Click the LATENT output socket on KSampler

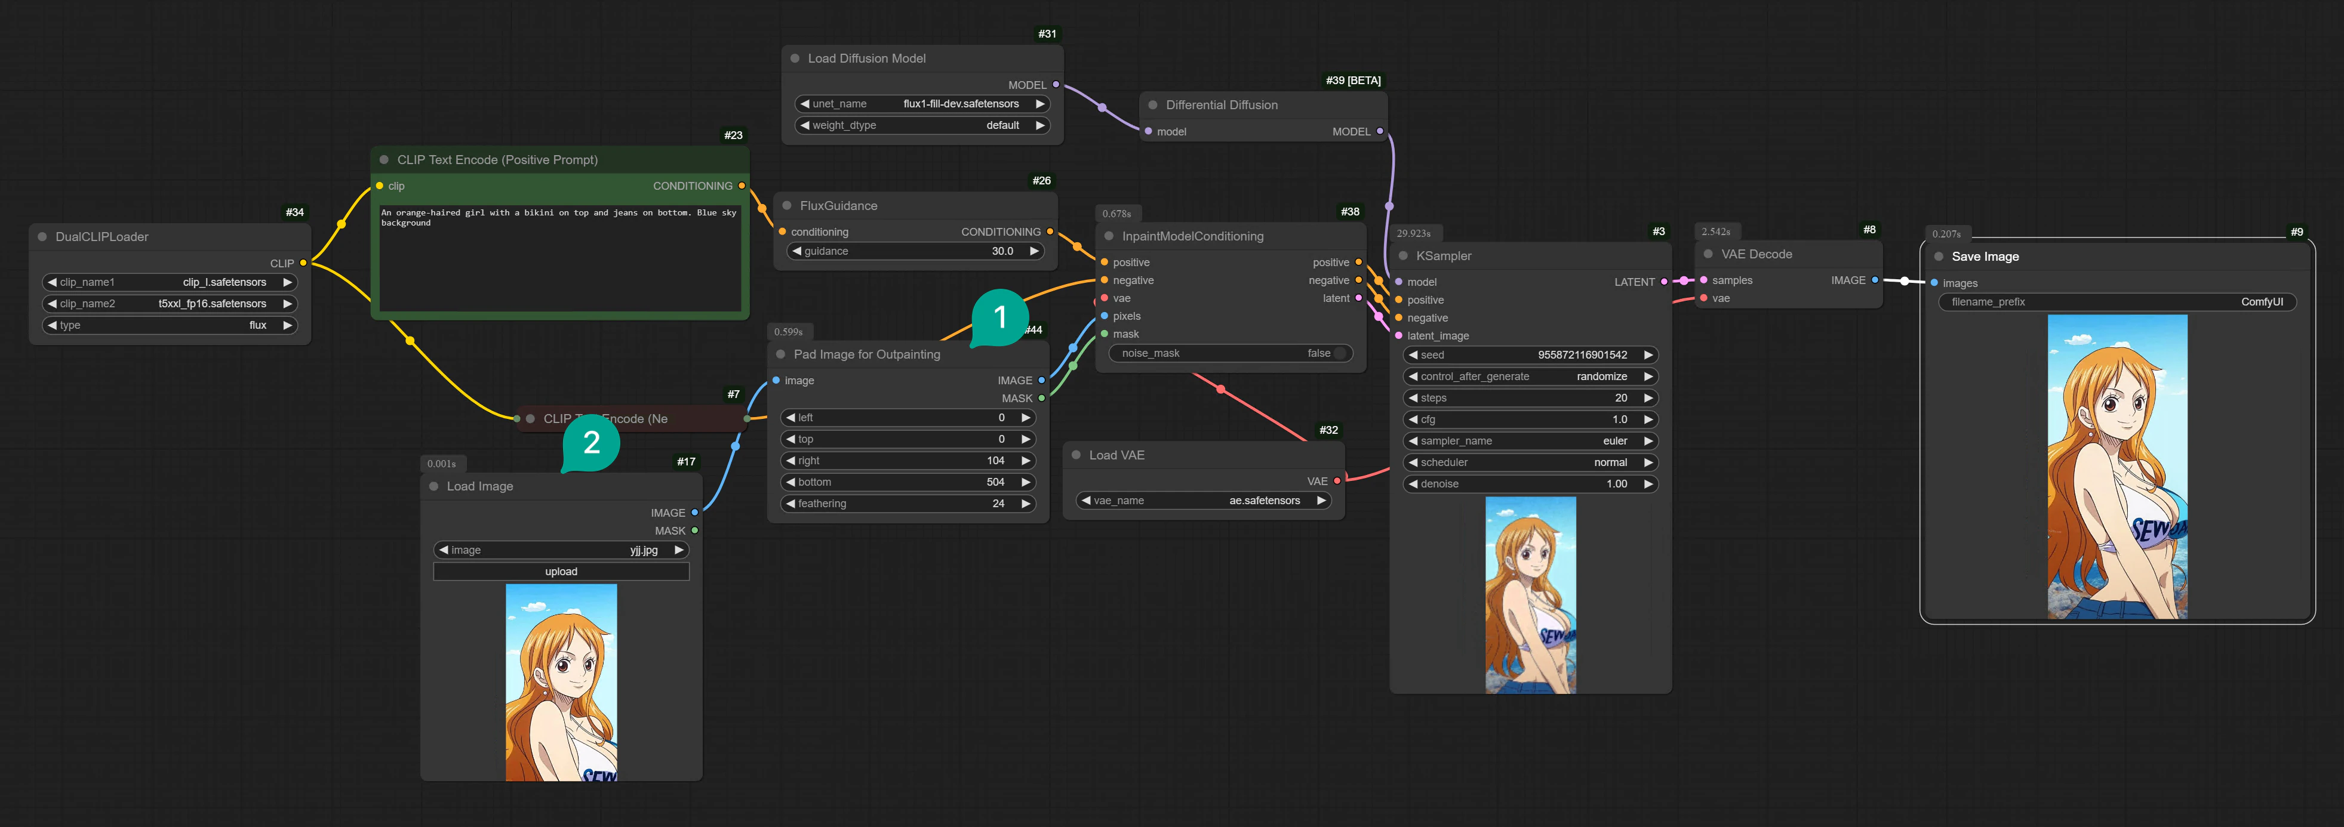pos(1663,281)
